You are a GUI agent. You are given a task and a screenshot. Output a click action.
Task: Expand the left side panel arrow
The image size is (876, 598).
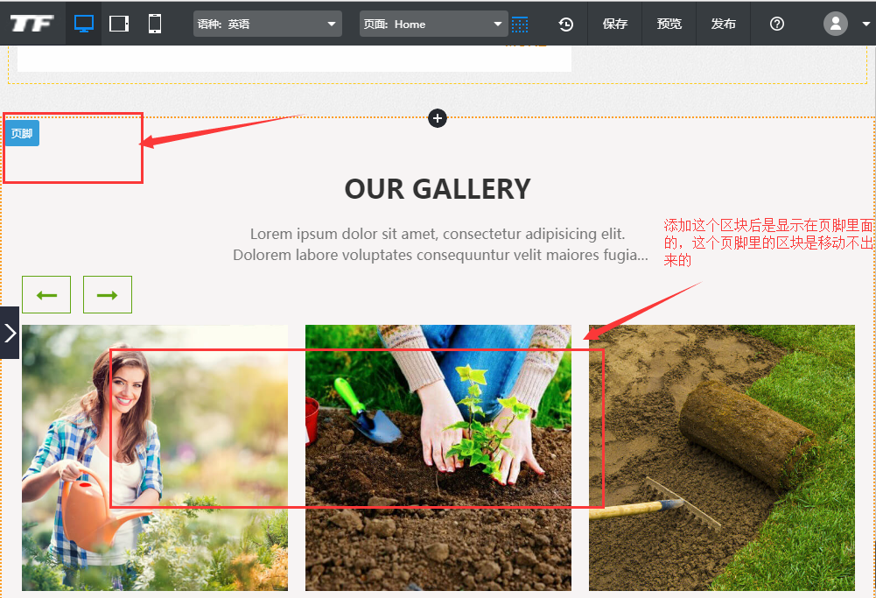pyautogui.click(x=10, y=333)
